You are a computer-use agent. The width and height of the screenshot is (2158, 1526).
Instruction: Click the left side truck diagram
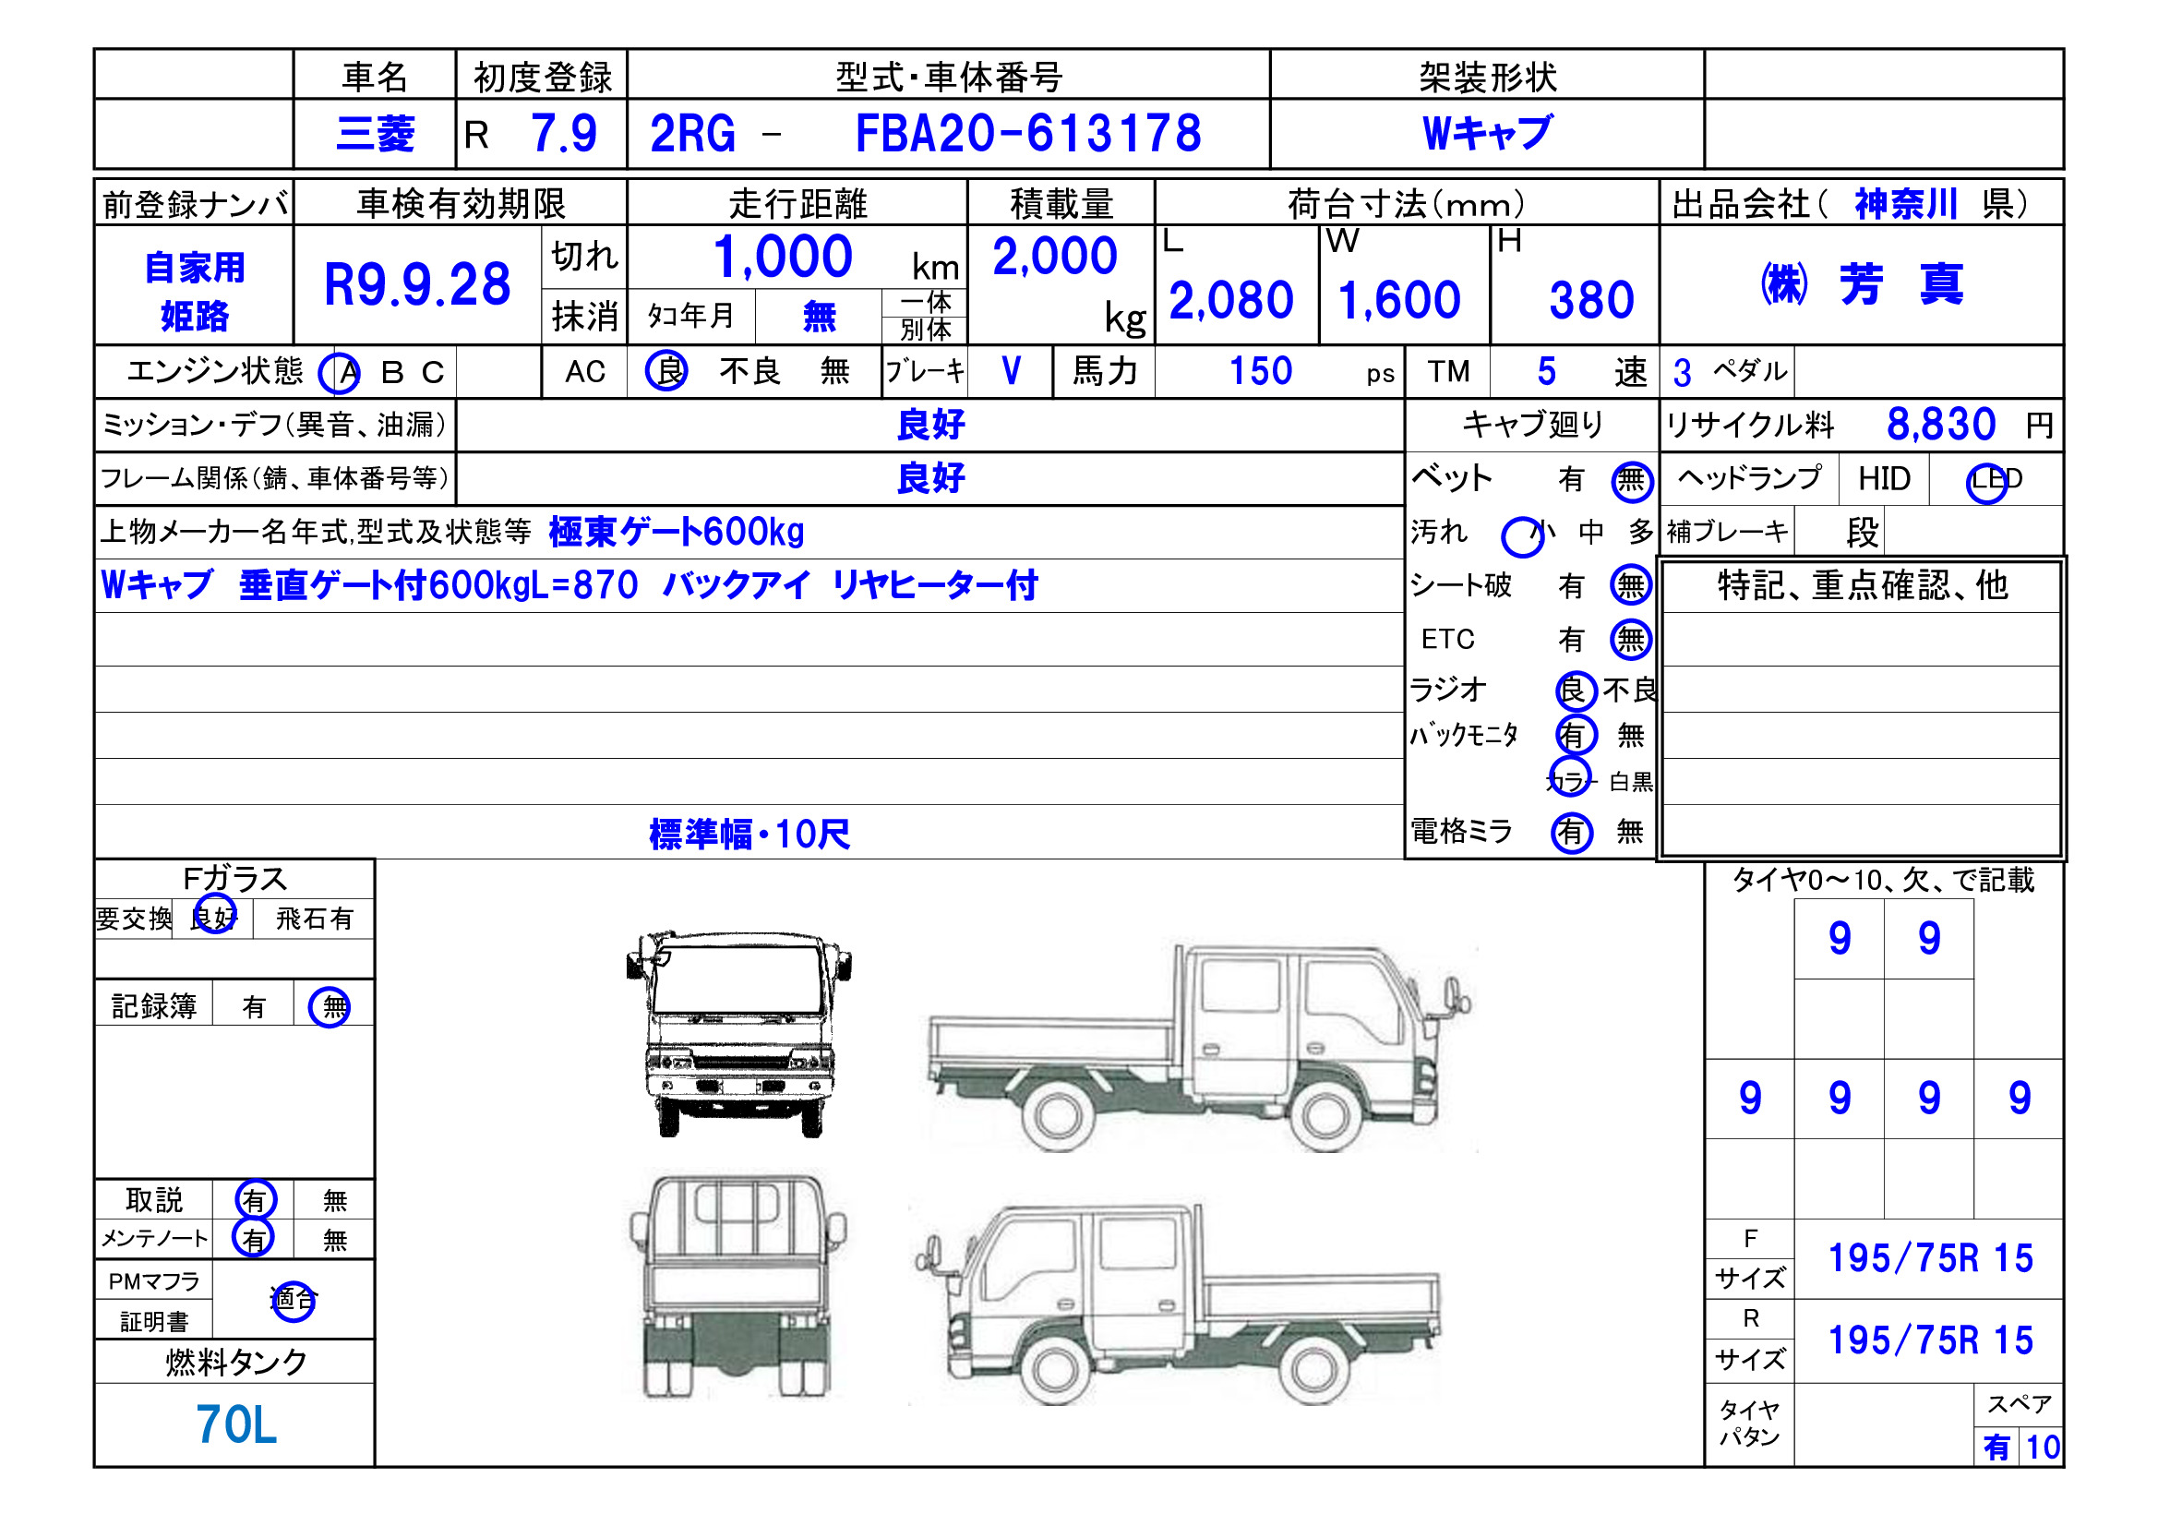[x=1180, y=1305]
